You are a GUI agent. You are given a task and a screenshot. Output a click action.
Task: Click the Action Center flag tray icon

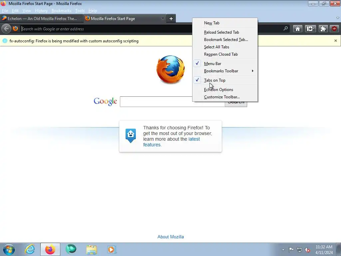click(x=291, y=250)
